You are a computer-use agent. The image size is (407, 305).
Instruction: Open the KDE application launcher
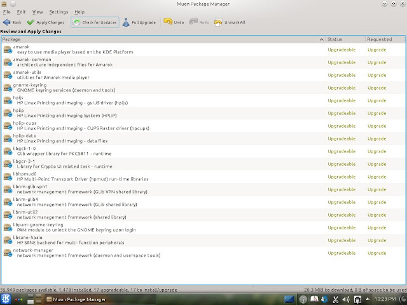coord(6,299)
